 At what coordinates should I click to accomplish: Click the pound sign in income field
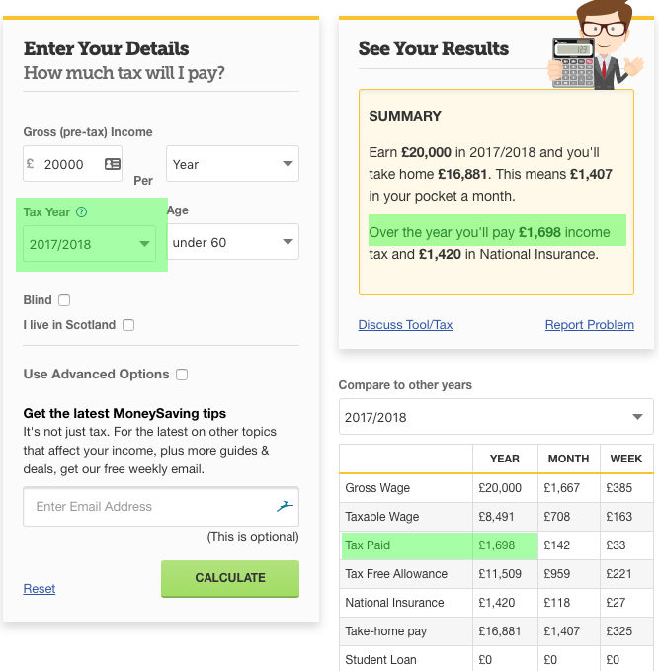pos(31,164)
